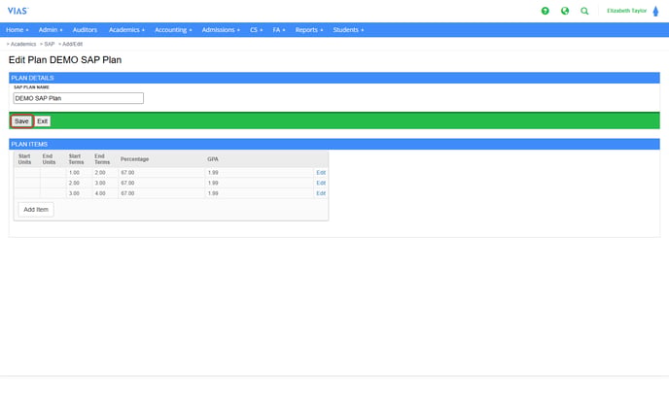Screen dimensions: 669x409
Task: Click the SAP breadcrumb link
Action: [x=49, y=44]
